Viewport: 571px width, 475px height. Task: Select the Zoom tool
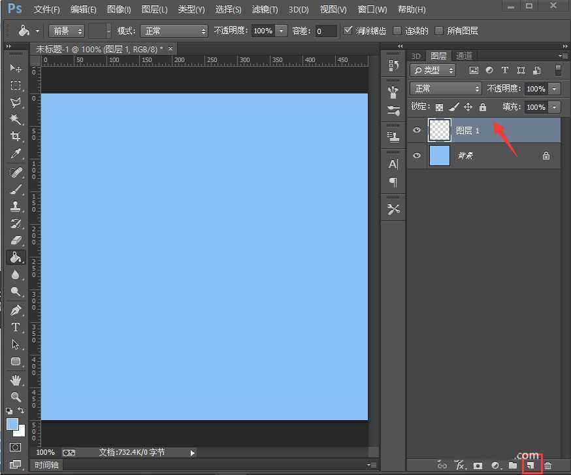pos(16,397)
